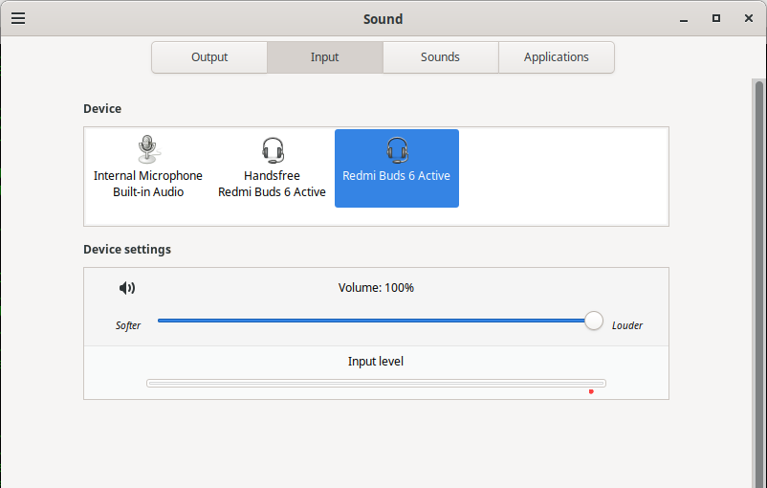Image resolution: width=767 pixels, height=488 pixels.
Task: Click the highlighted Redmi Buds headset icon
Action: [x=397, y=149]
